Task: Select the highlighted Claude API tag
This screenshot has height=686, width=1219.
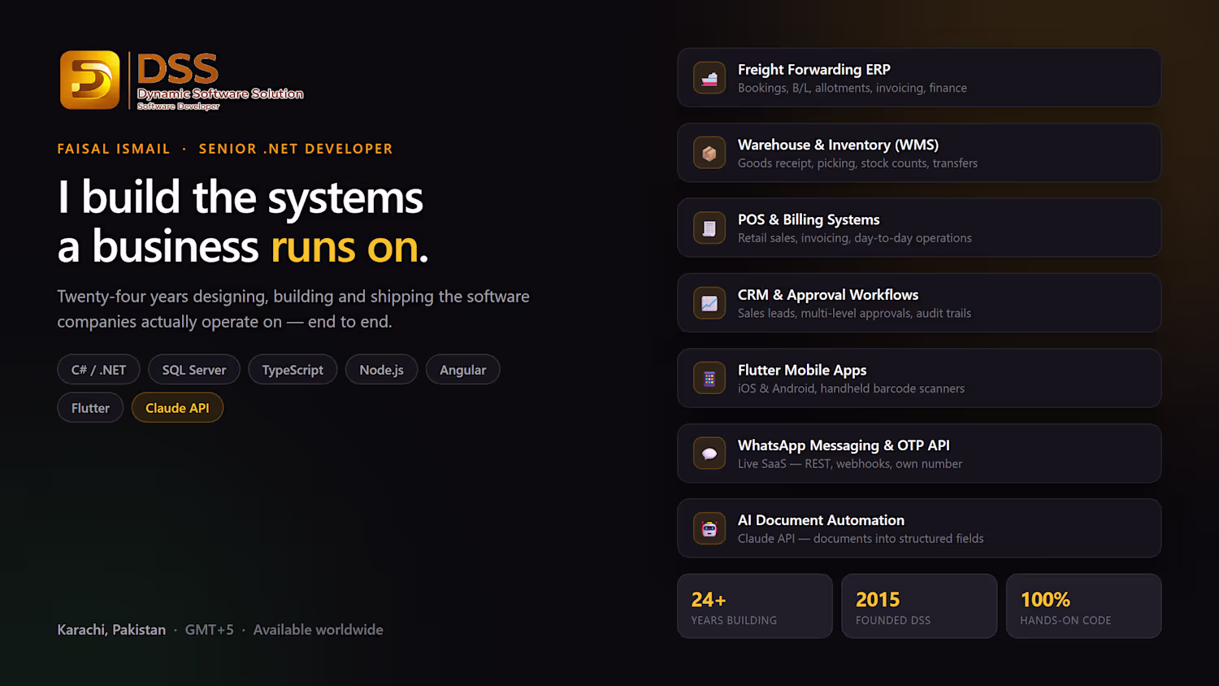Action: tap(177, 408)
